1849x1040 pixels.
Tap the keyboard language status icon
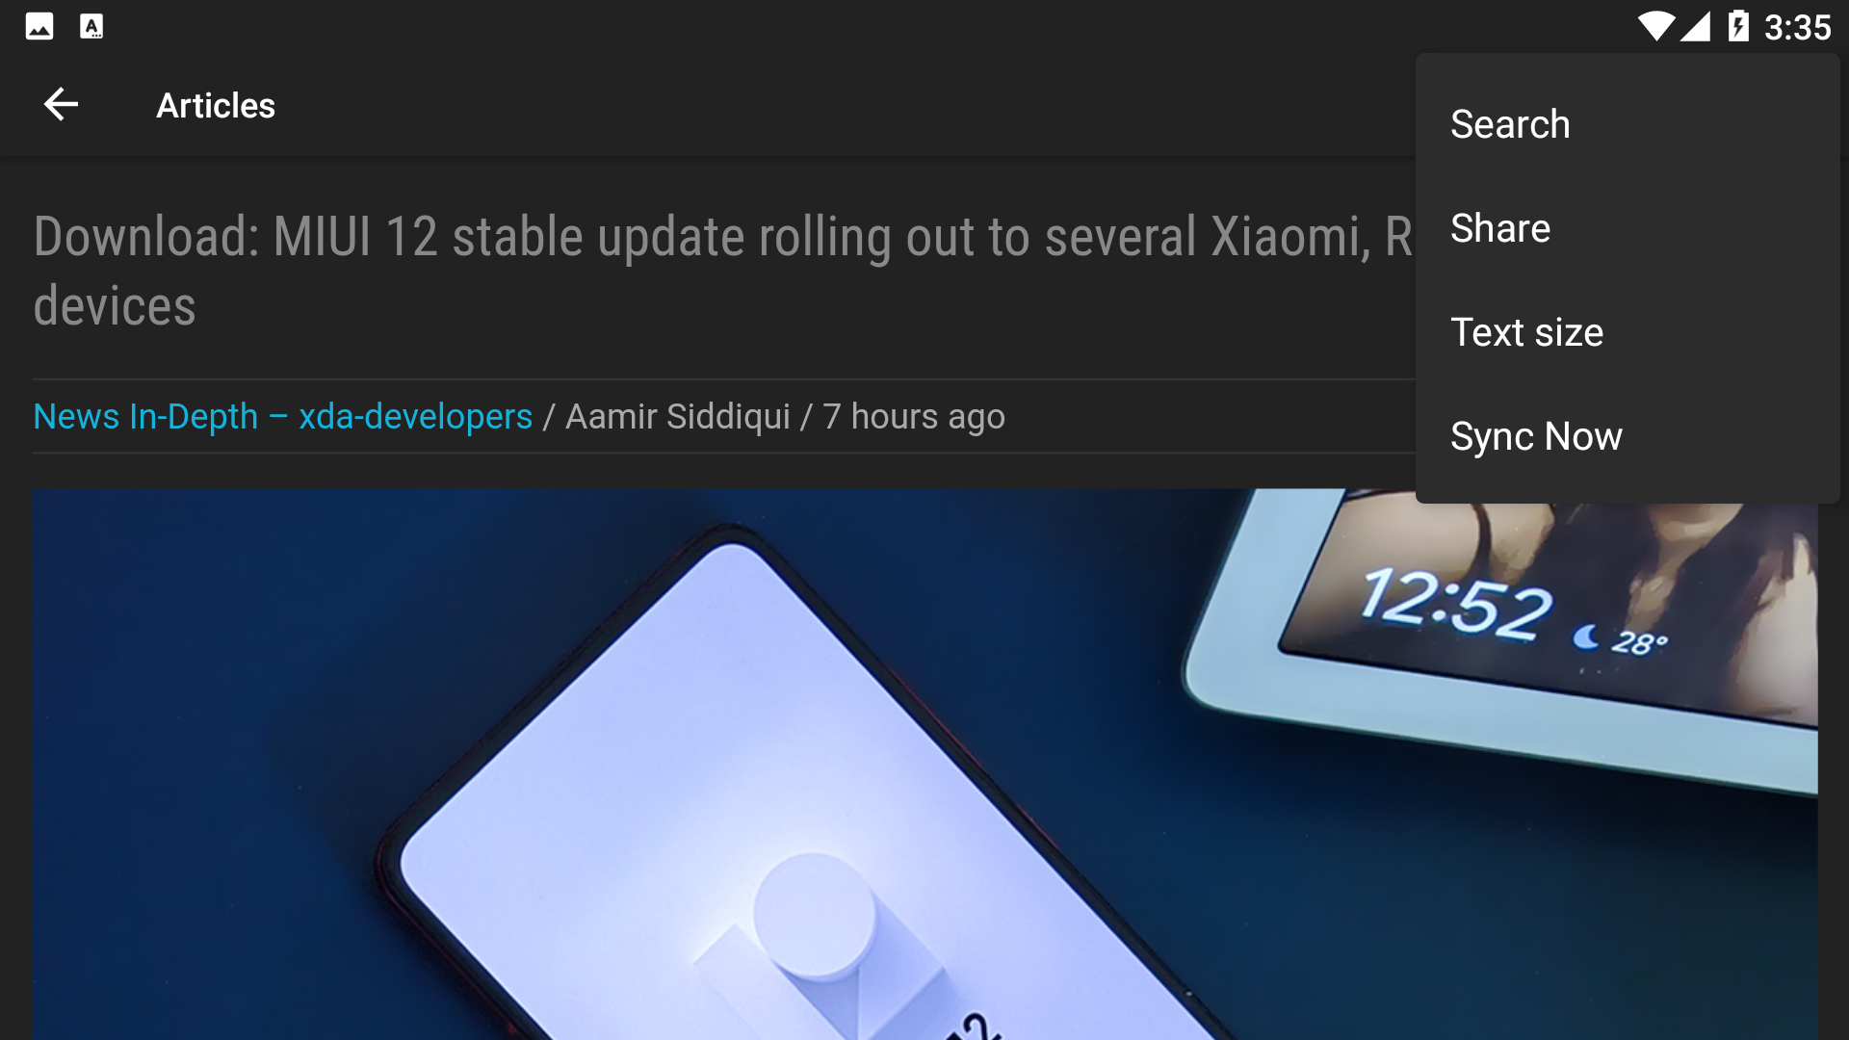[x=91, y=26]
